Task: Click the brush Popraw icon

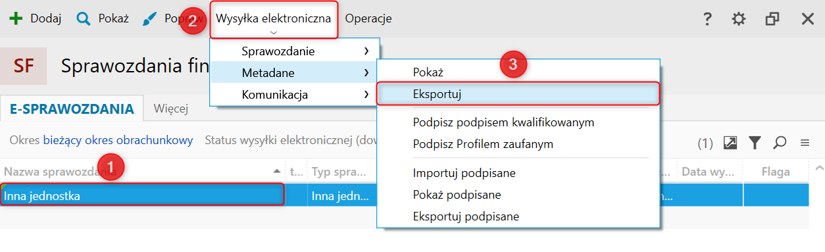Action: [150, 19]
